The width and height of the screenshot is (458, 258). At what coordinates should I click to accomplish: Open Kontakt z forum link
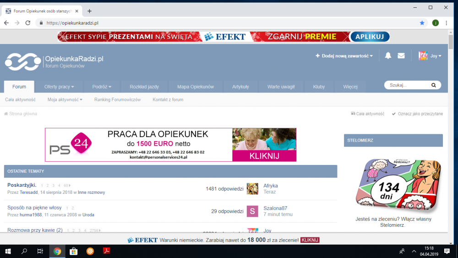[x=168, y=99]
